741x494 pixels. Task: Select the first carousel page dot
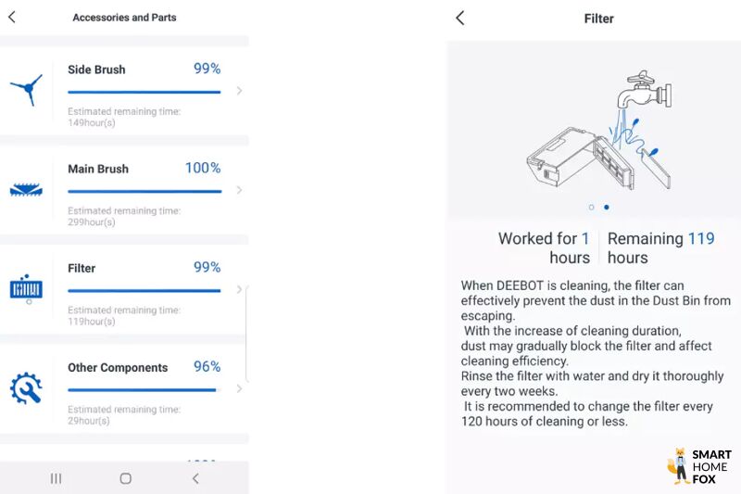click(x=592, y=207)
